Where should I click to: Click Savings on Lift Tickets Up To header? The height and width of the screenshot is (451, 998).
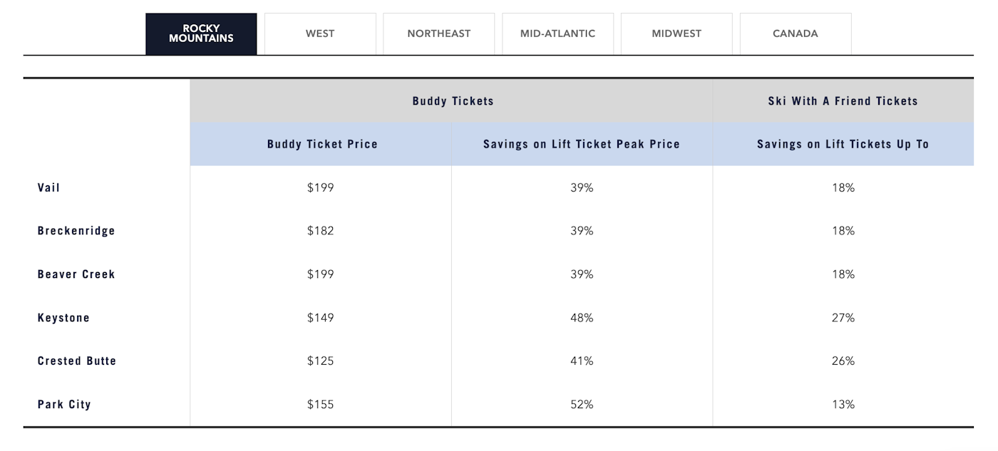(x=843, y=144)
